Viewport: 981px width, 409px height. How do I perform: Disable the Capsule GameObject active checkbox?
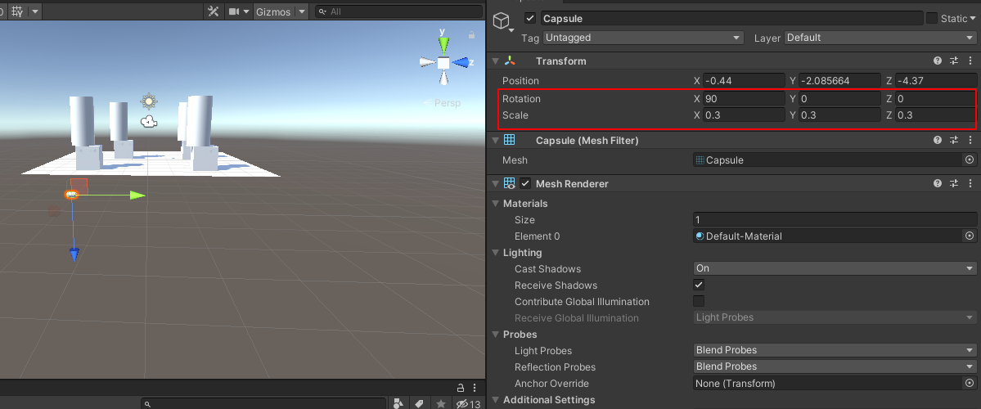[530, 18]
